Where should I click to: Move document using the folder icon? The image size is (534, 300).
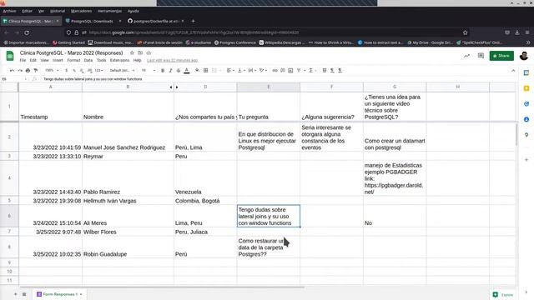(140, 52)
